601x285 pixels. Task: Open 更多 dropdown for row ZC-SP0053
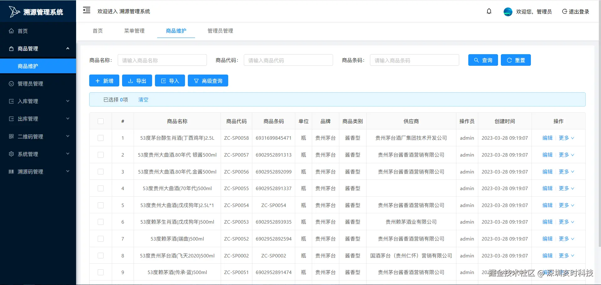tap(566, 222)
